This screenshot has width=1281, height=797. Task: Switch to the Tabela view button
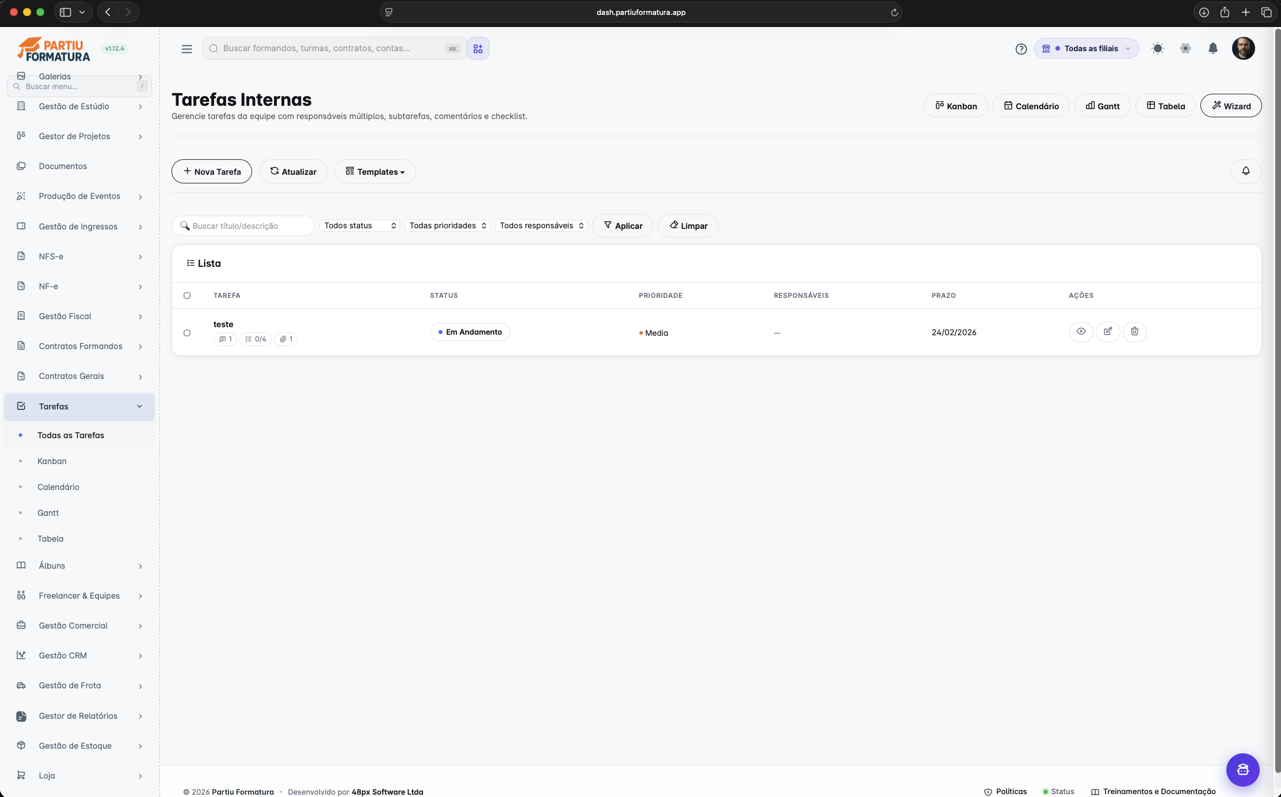pyautogui.click(x=1166, y=106)
